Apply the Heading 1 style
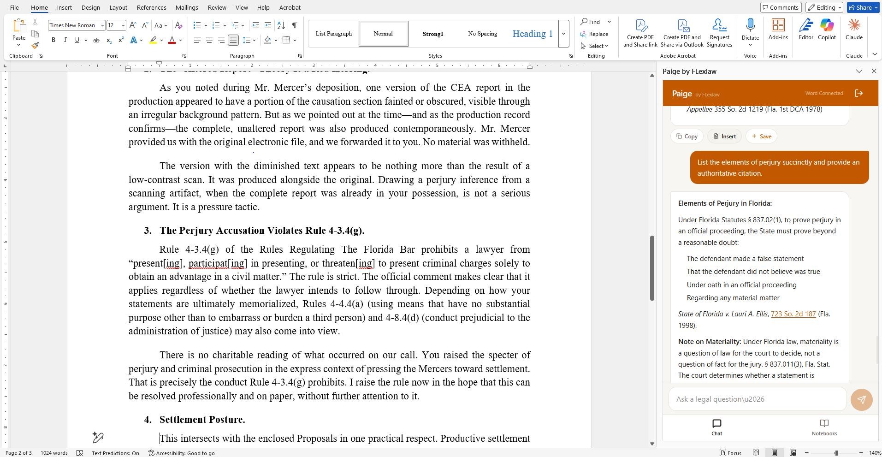This screenshot has height=457, width=882. point(532,34)
